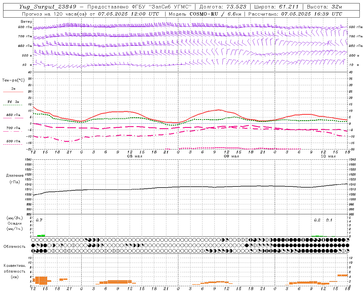364x291 pixels.
Task: Click the 'Прогноз на 120 часа(ов)' forecast header text
Action: [55, 14]
